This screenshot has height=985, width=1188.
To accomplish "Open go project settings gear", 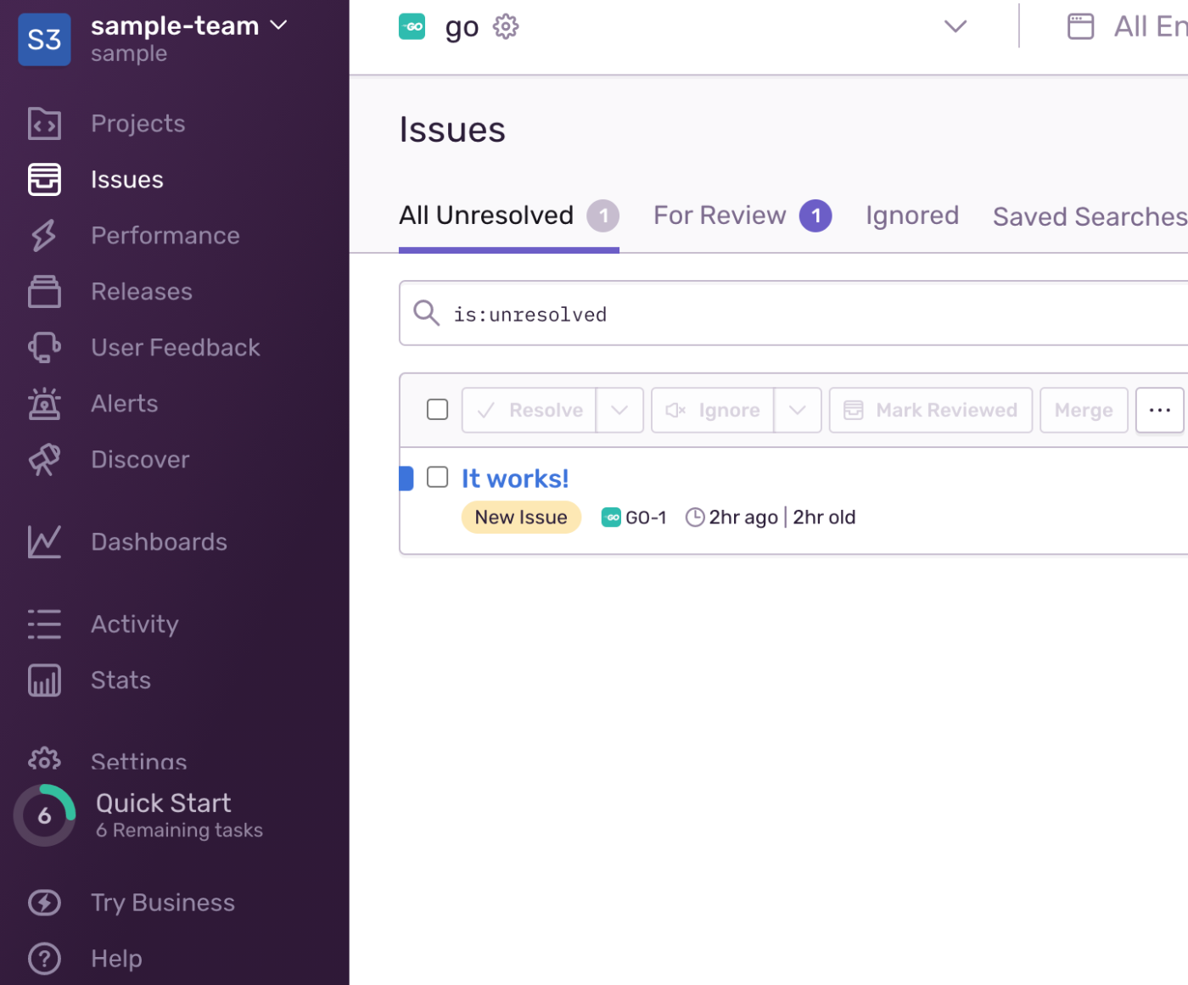I will [x=506, y=26].
